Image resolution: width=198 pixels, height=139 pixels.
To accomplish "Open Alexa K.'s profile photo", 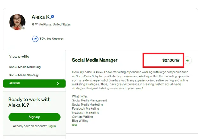I will 17,22.
